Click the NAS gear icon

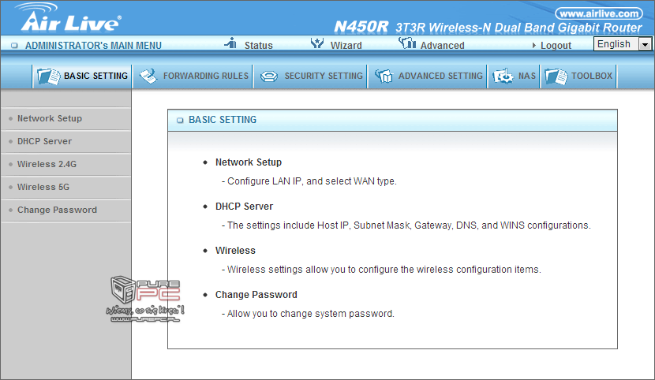[x=502, y=76]
